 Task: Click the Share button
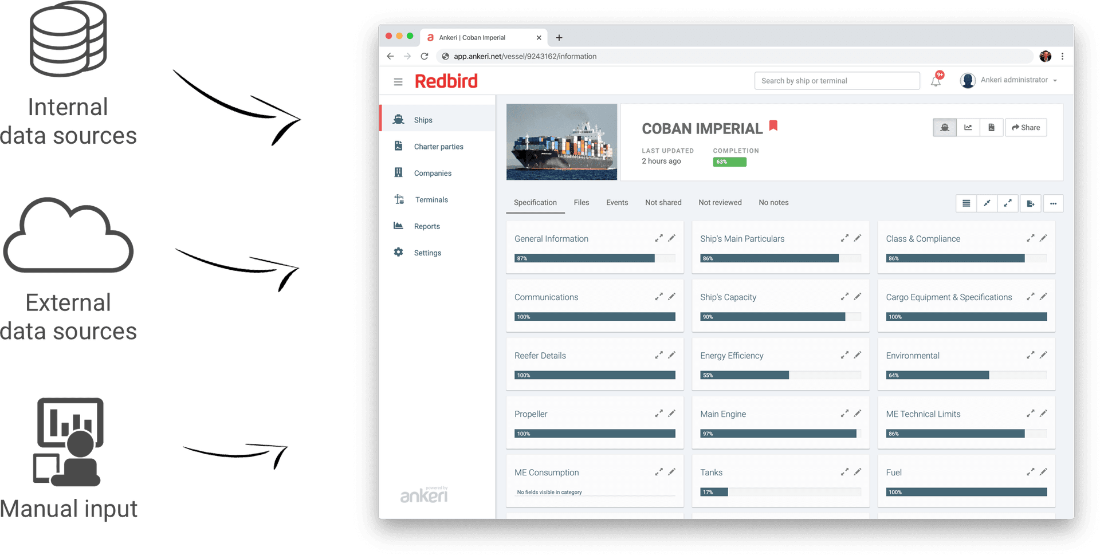coord(1026,128)
